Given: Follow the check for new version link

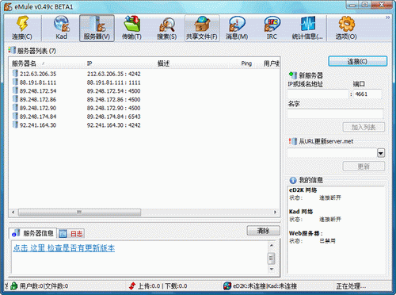Looking at the screenshot, I should click(x=64, y=248).
